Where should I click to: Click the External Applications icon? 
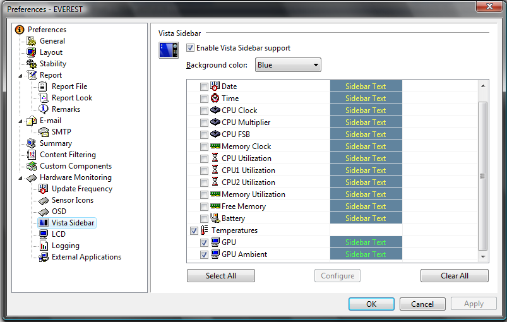(44, 257)
